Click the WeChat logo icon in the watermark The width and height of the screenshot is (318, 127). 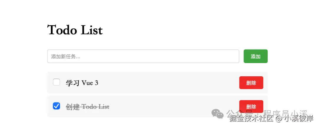click(218, 113)
